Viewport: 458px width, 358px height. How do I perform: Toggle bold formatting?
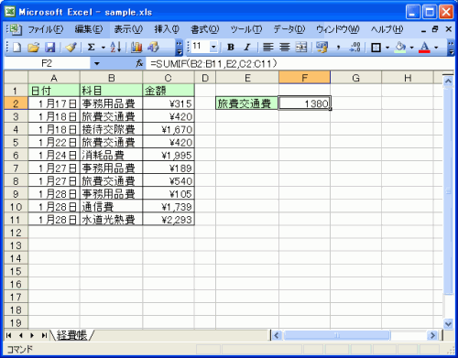pyautogui.click(x=231, y=48)
